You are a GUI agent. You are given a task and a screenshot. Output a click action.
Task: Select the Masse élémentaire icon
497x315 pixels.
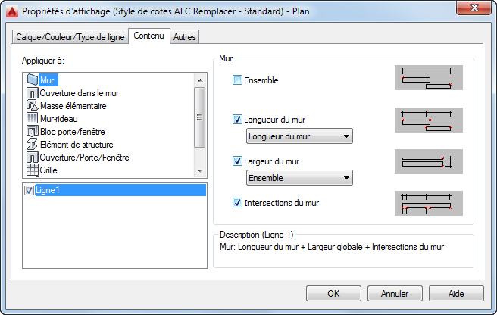(32, 106)
